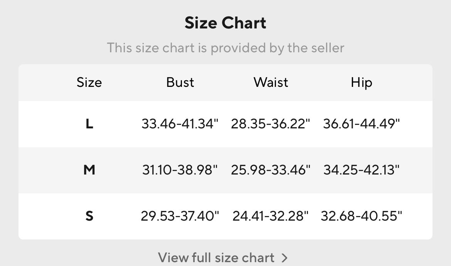Open the View full size chart link
The width and height of the screenshot is (451, 266).
(x=216, y=257)
